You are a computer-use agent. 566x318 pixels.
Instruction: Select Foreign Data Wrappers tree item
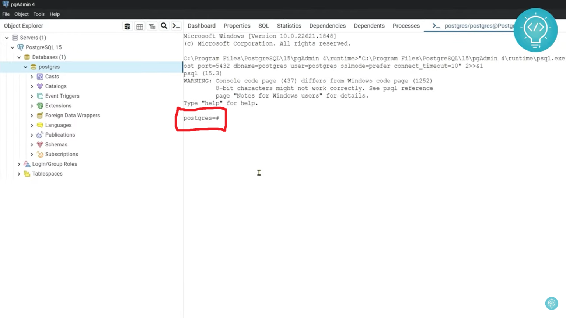coord(72,116)
